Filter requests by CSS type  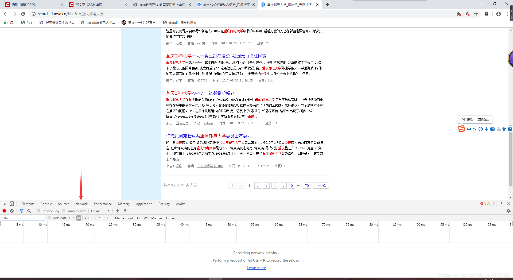pyautogui.click(x=102, y=218)
